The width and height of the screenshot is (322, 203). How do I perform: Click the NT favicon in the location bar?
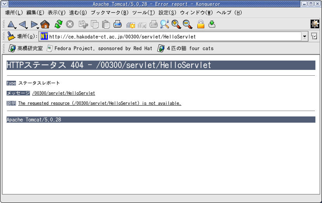tap(44, 36)
